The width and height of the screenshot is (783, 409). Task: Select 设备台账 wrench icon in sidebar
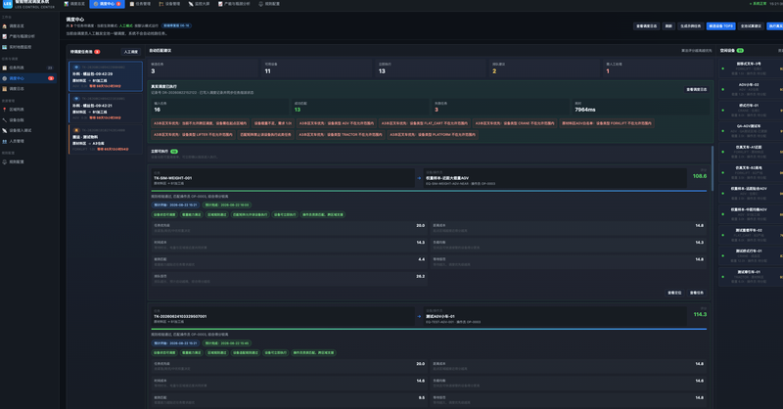(x=5, y=119)
